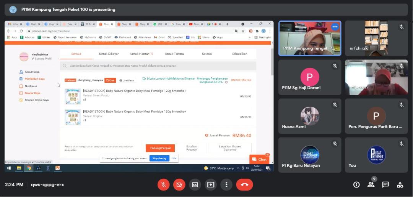Click meeting code qws-qppg-erx
Viewport: 413px width, 197px height.
(x=47, y=185)
